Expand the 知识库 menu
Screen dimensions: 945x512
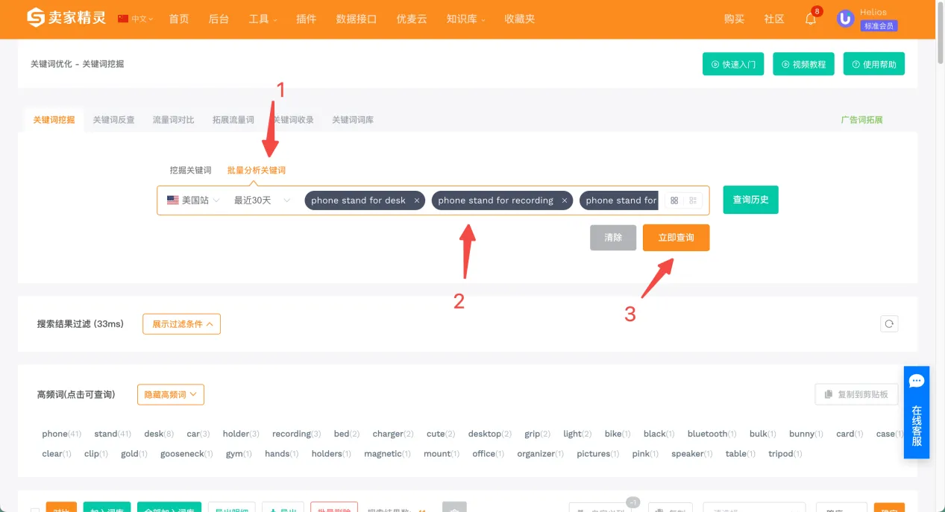(x=465, y=19)
